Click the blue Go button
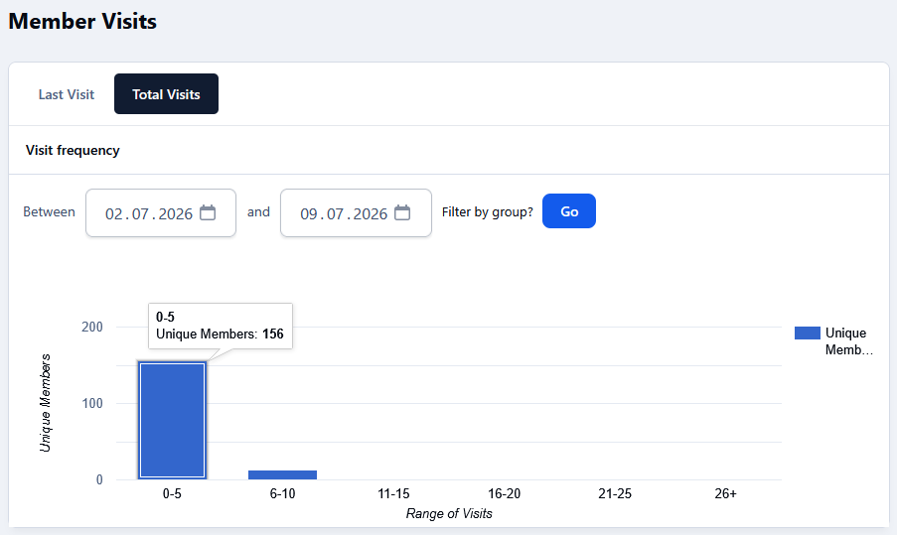 point(569,211)
